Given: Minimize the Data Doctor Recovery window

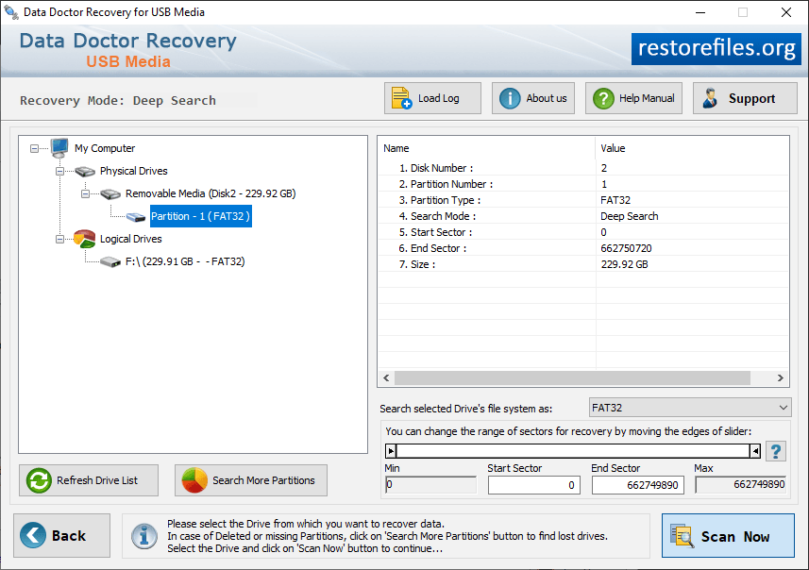Looking at the screenshot, I should point(700,12).
